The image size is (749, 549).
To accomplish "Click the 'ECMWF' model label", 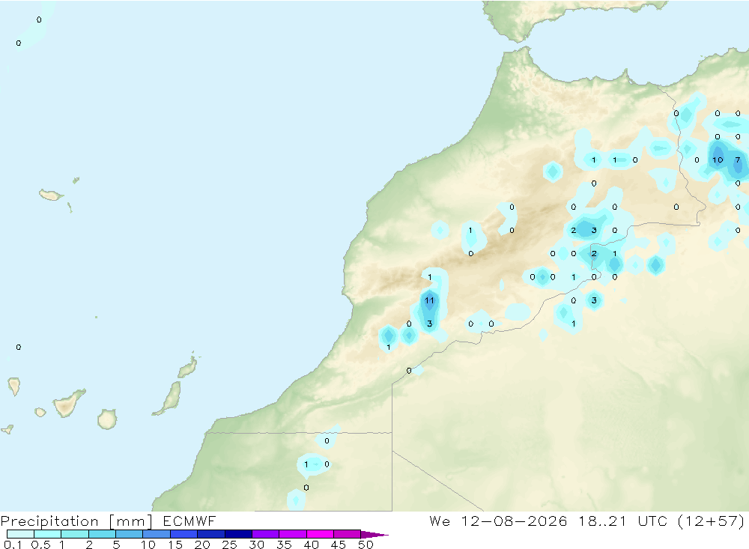I will 189,521.
